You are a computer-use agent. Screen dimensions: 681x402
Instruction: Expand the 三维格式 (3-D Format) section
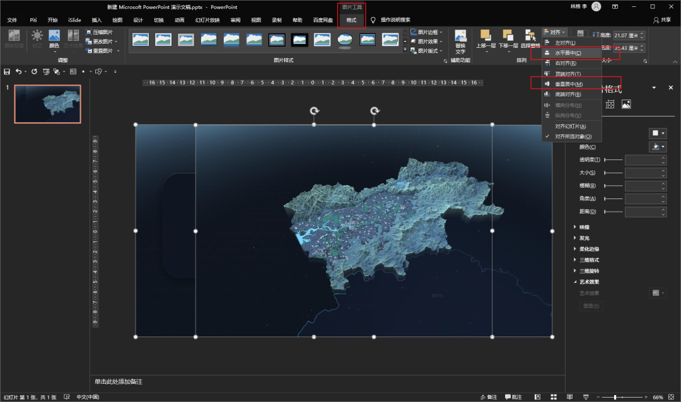coord(590,260)
